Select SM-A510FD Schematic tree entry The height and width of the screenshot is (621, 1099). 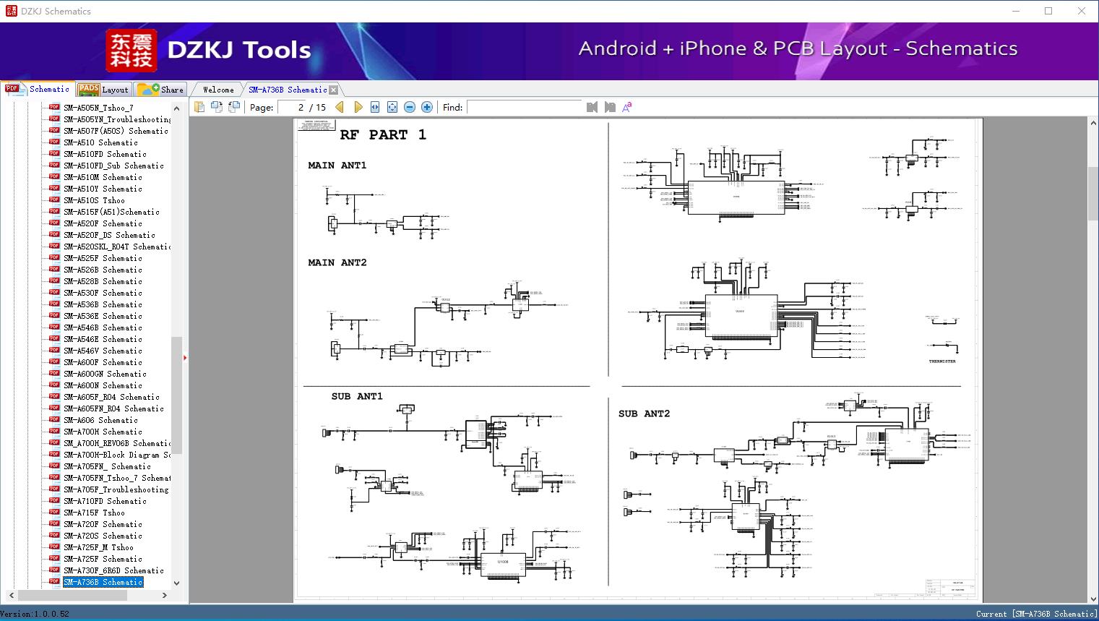click(x=105, y=154)
